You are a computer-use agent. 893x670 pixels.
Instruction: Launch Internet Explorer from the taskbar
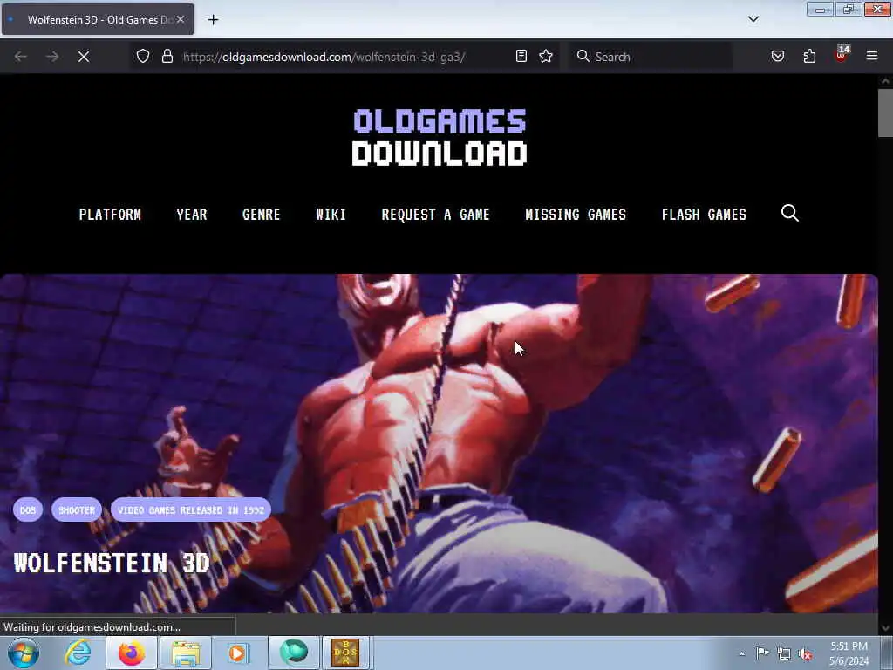point(78,653)
